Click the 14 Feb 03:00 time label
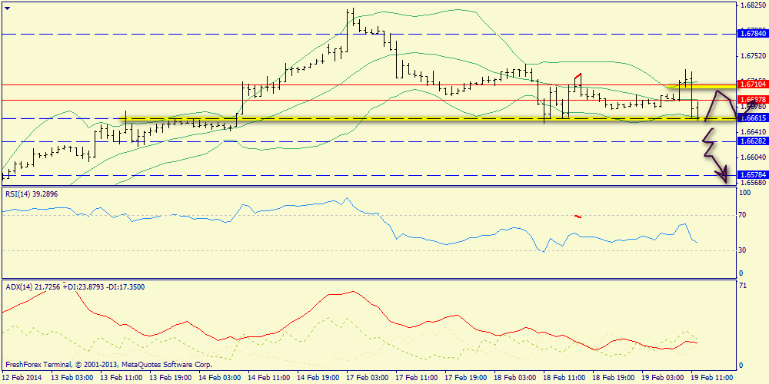Viewport: 769px width, 384px height. pos(218,378)
